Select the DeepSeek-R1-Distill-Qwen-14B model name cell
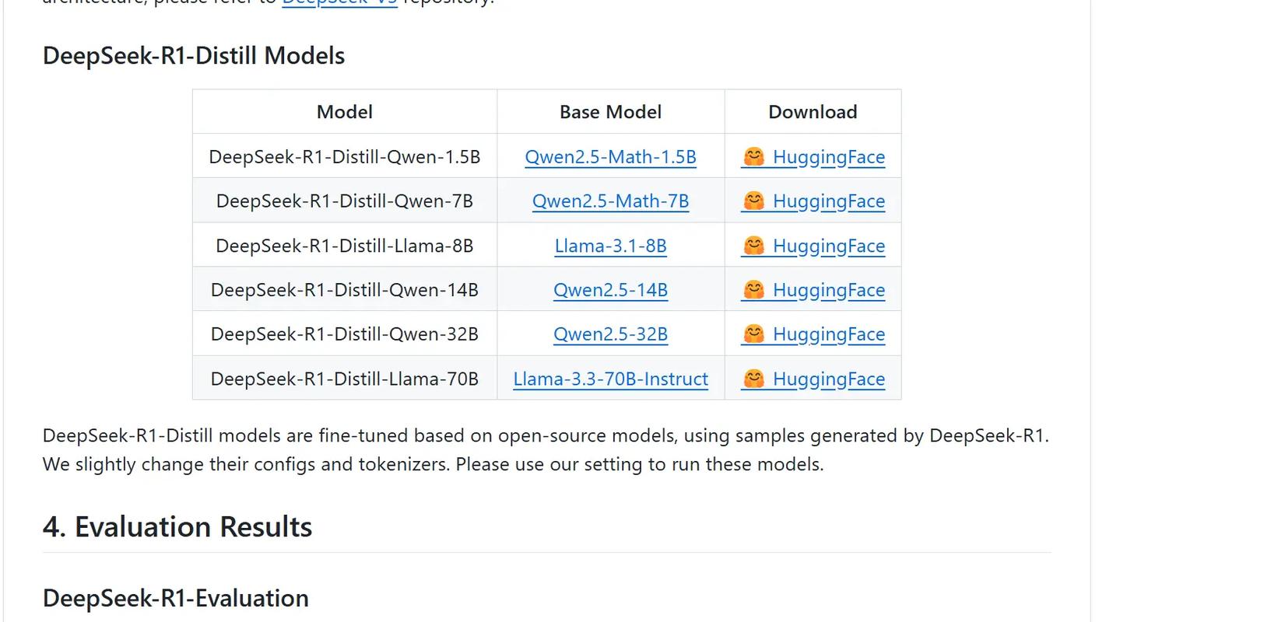Viewport: 1264px width, 622px height. pyautogui.click(x=345, y=289)
